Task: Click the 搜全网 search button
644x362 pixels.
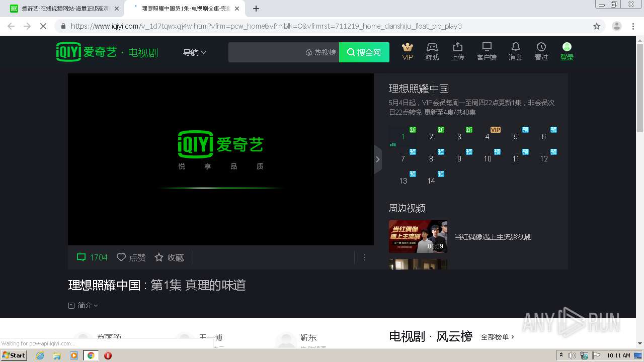Action: 364,52
